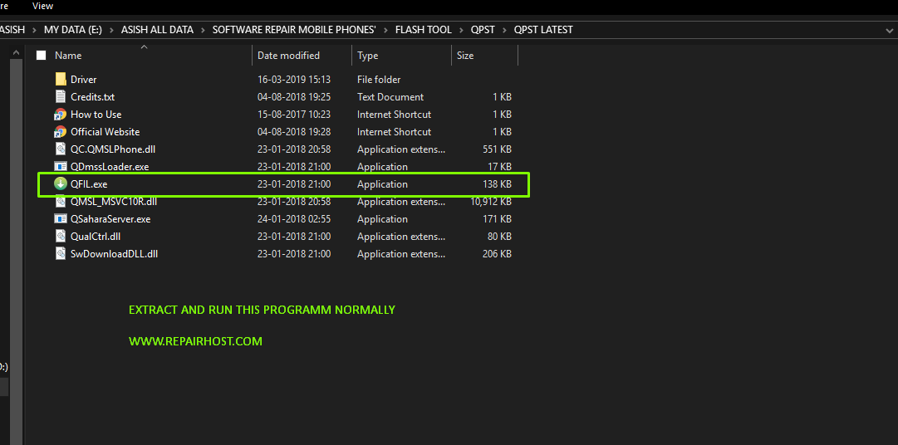898x445 pixels.
Task: Select the How to Use file name
Action: point(96,114)
